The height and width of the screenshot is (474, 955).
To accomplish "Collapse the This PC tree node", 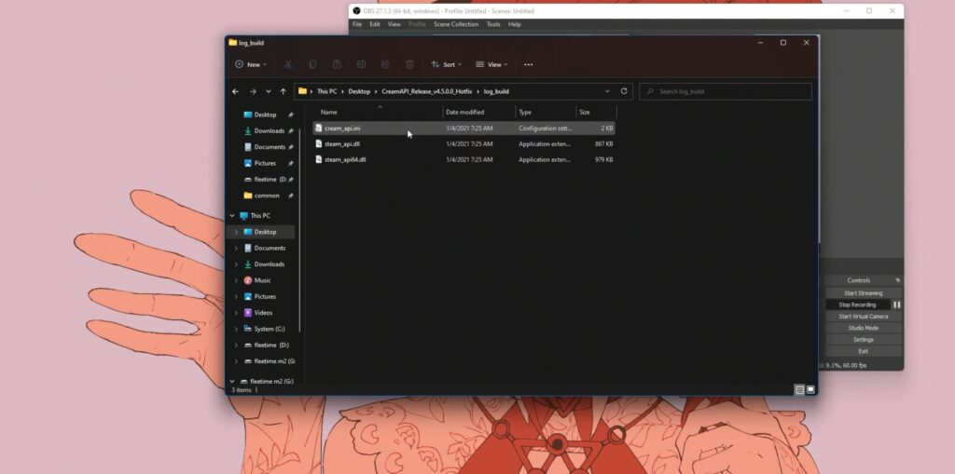I will (x=232, y=216).
